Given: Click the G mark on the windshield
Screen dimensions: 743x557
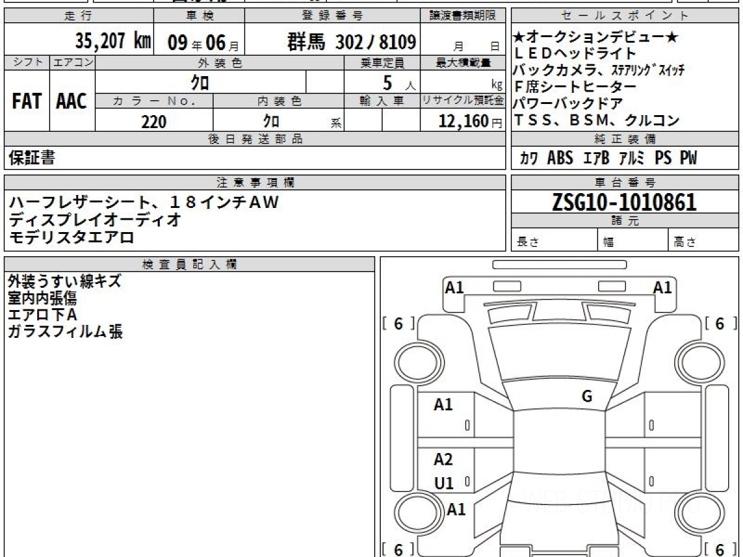Looking at the screenshot, I should (x=587, y=397).
